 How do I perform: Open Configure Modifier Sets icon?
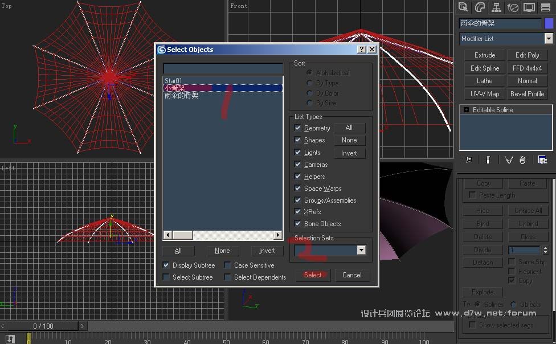542,160
